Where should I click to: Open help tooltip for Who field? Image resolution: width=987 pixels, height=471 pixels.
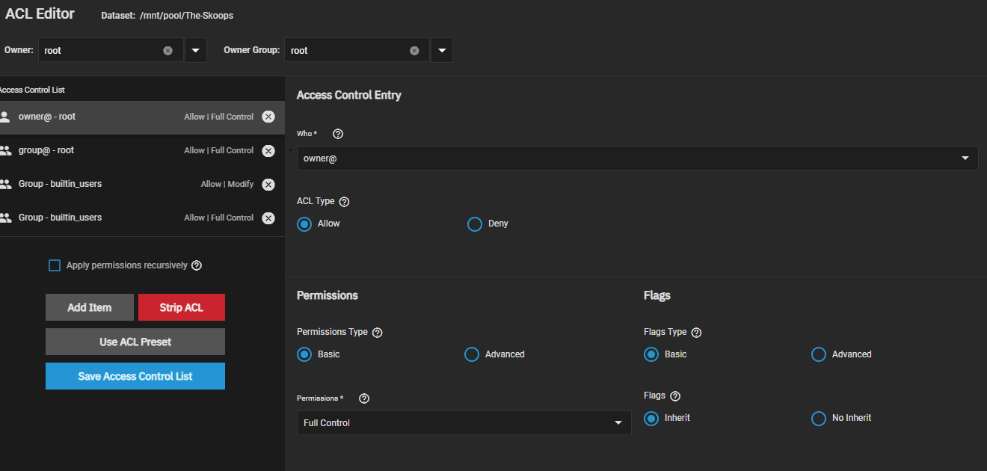coord(337,134)
